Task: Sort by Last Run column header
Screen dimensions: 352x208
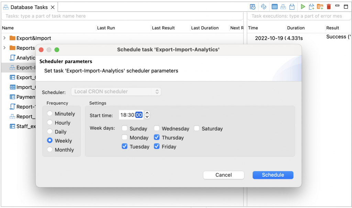Action: click(106, 28)
